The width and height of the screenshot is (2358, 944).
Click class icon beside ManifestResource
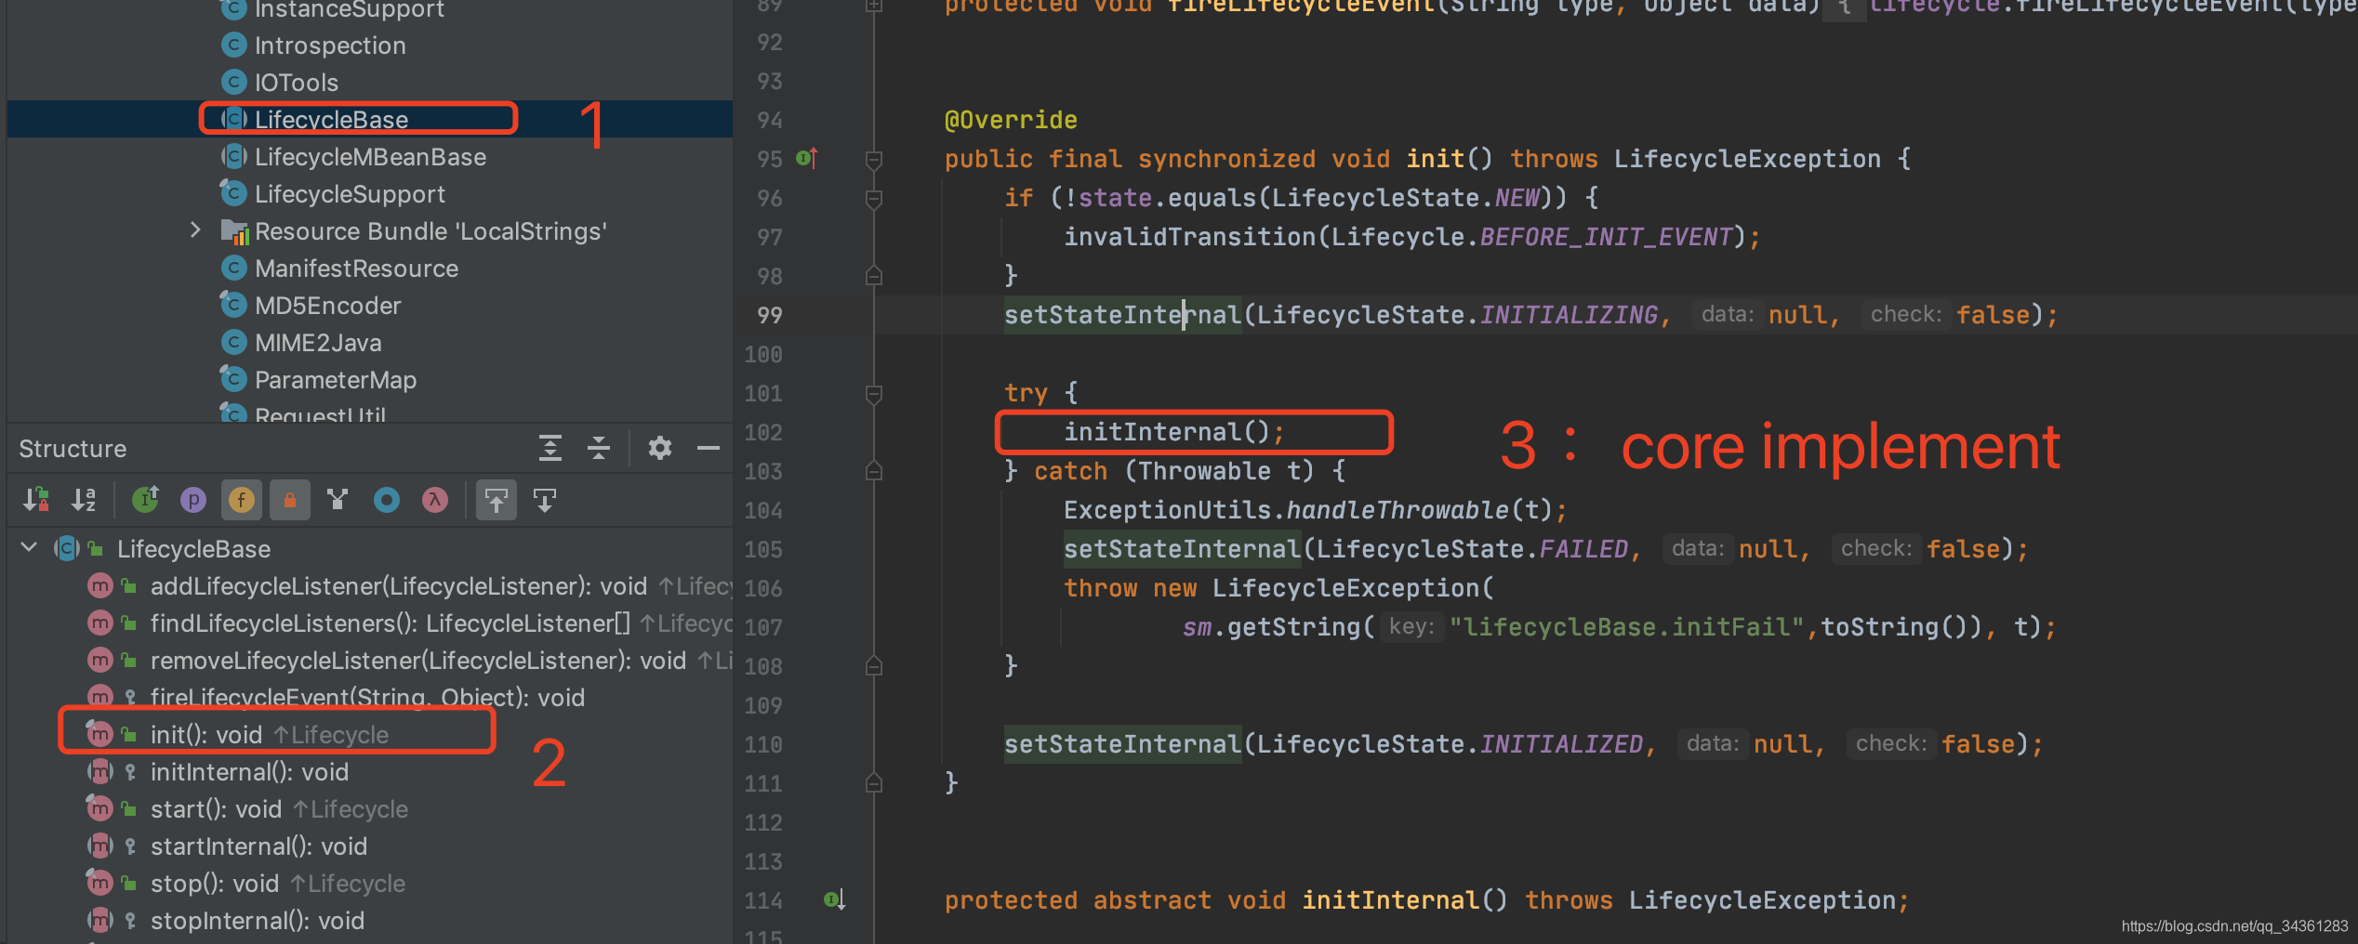pyautogui.click(x=234, y=268)
